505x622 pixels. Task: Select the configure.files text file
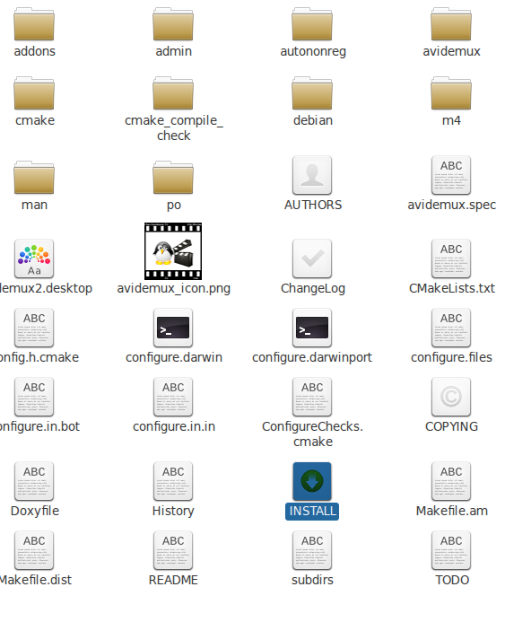[x=451, y=328]
